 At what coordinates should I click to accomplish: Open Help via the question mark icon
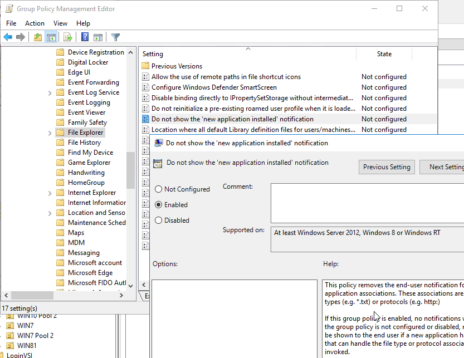[x=85, y=37]
